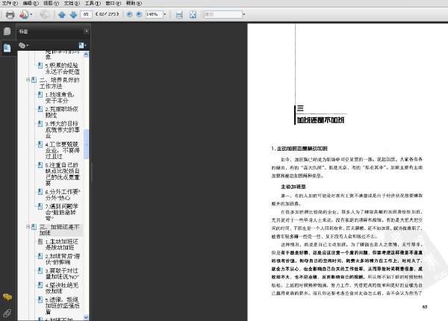The width and height of the screenshot is (448, 321).
Task: Click bookmark page icon beside 3.伟大的目标
Action: (x=40, y=124)
